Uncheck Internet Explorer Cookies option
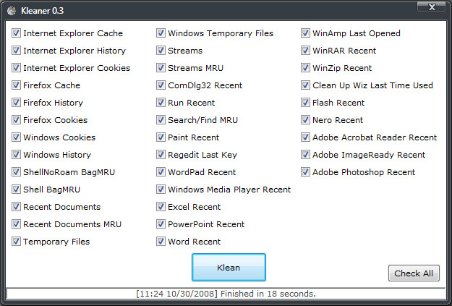This screenshot has width=452, height=306. click(x=16, y=67)
